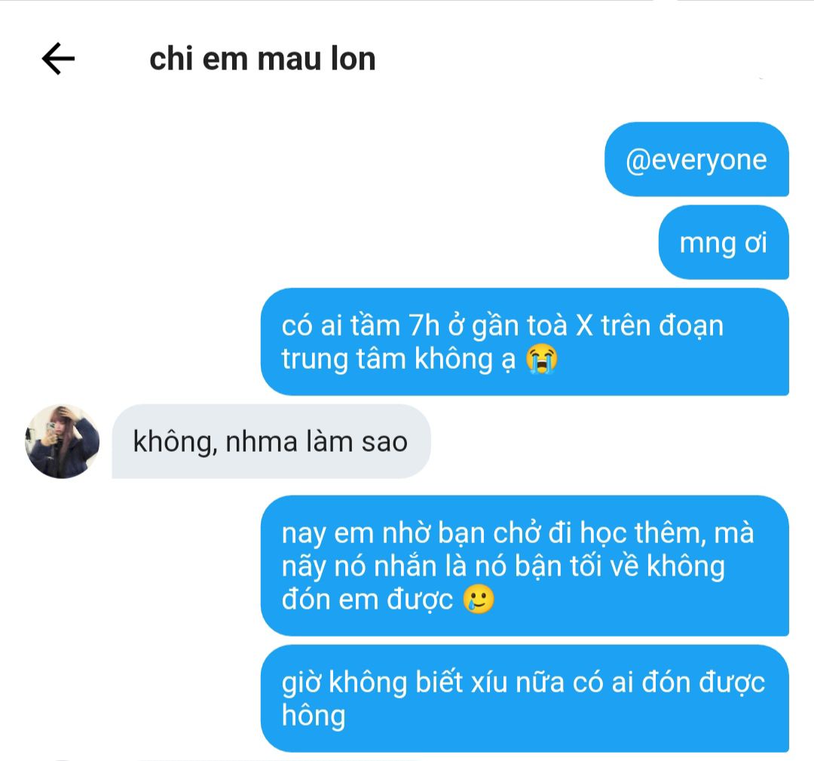Click the text 'đón em được'

tap(367, 600)
